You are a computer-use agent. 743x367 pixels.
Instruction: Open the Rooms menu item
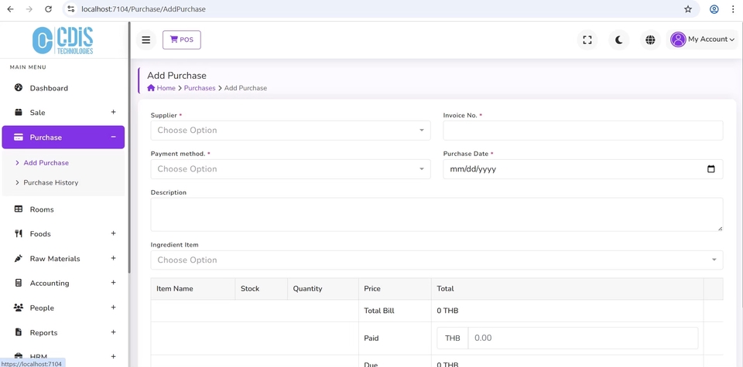click(x=42, y=209)
